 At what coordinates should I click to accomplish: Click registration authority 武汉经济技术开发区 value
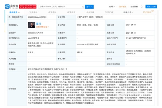click(x=139, y=52)
